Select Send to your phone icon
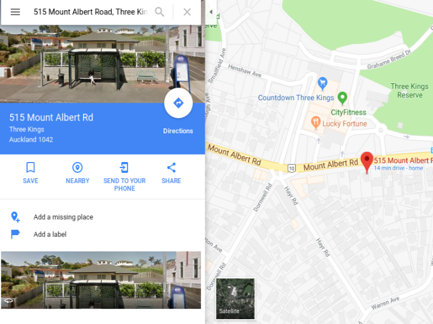The height and width of the screenshot is (324, 433). point(124,167)
